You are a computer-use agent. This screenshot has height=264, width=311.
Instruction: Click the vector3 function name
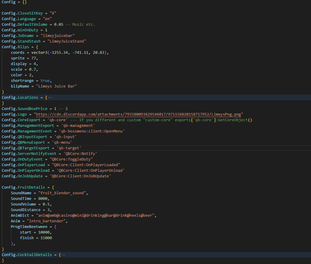39,53
